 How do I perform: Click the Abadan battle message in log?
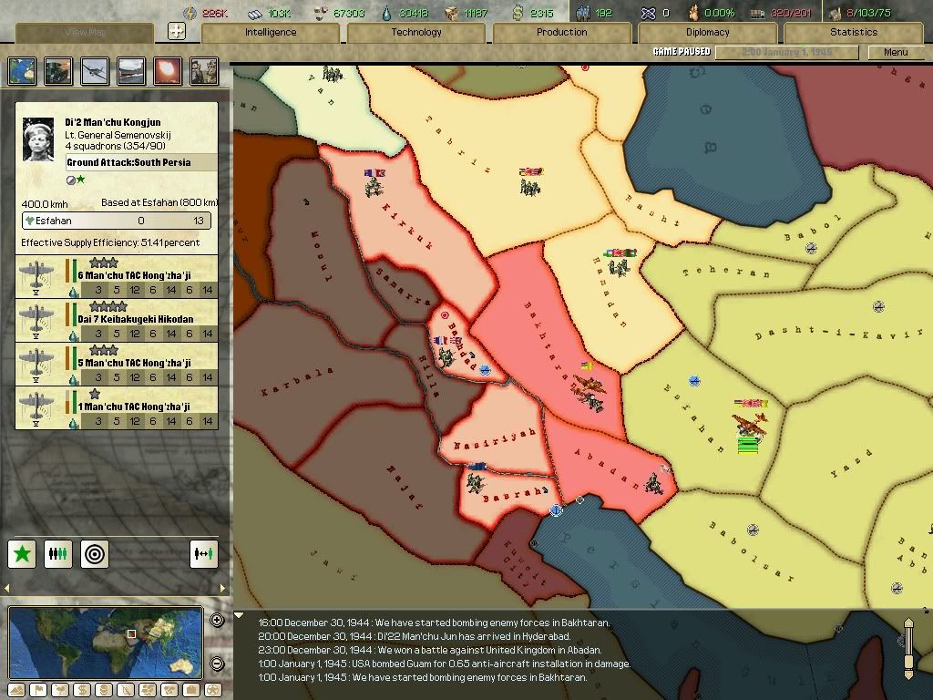coord(430,650)
